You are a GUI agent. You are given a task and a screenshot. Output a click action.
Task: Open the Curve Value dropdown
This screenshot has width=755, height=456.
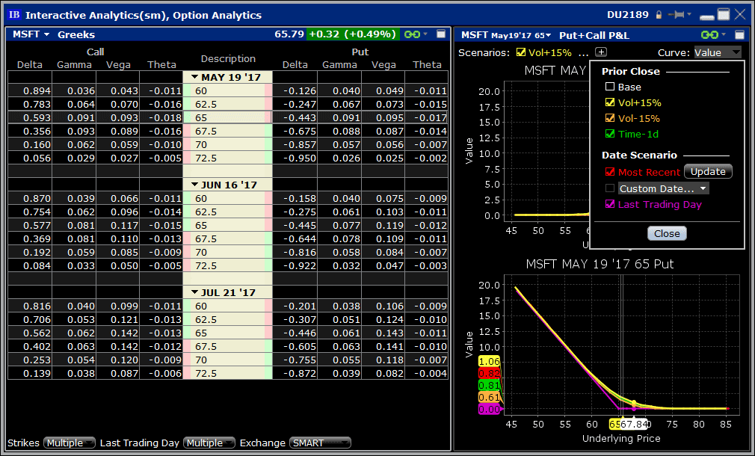(x=718, y=52)
